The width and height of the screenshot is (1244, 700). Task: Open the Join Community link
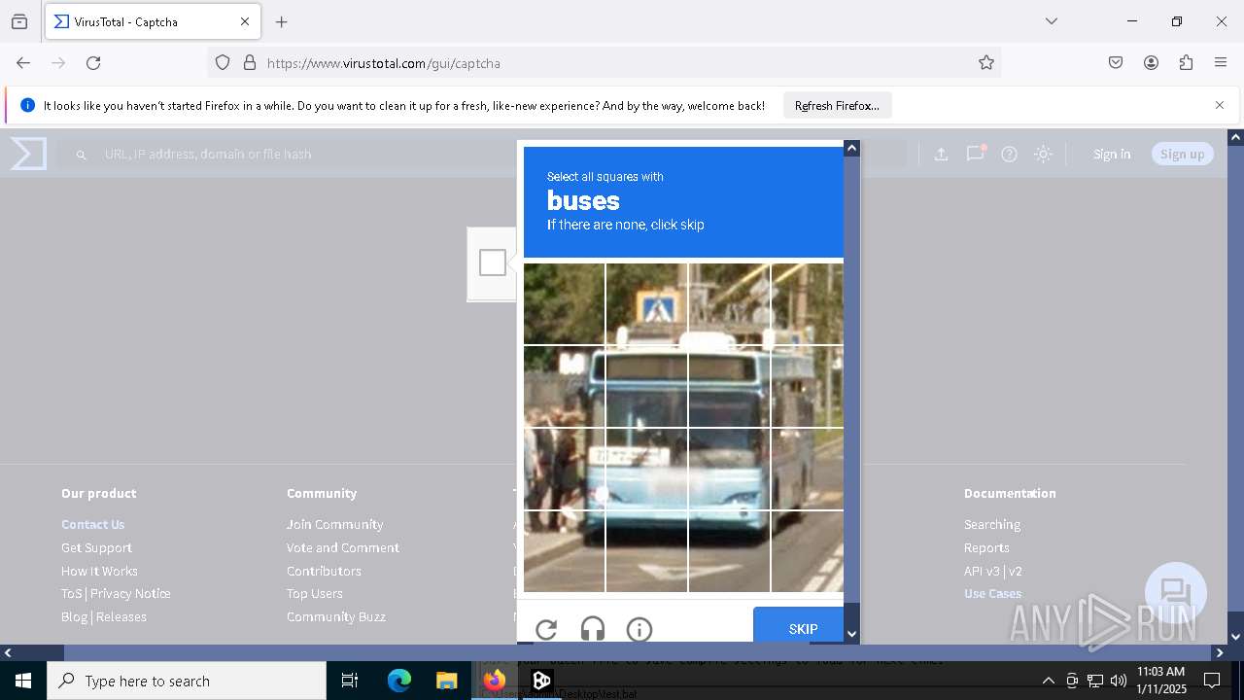tap(334, 524)
